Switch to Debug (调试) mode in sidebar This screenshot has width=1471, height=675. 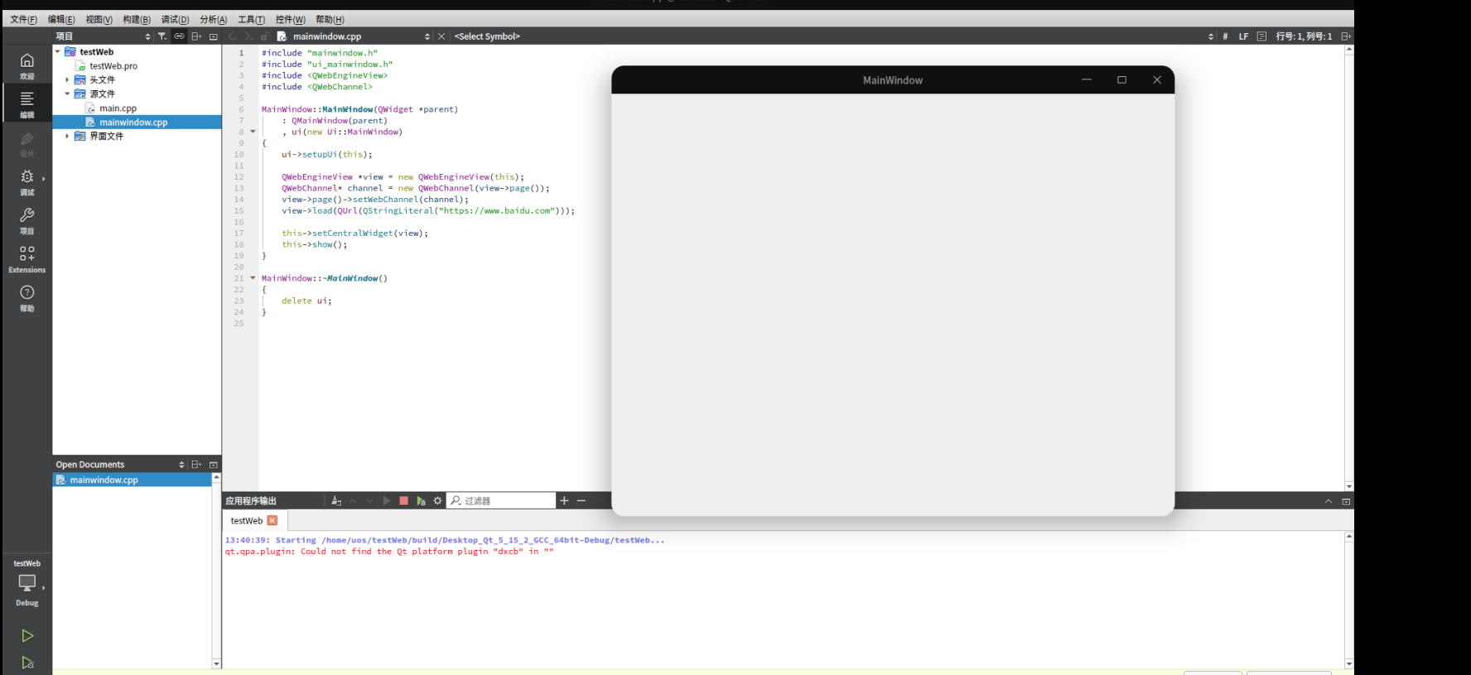coord(27,181)
